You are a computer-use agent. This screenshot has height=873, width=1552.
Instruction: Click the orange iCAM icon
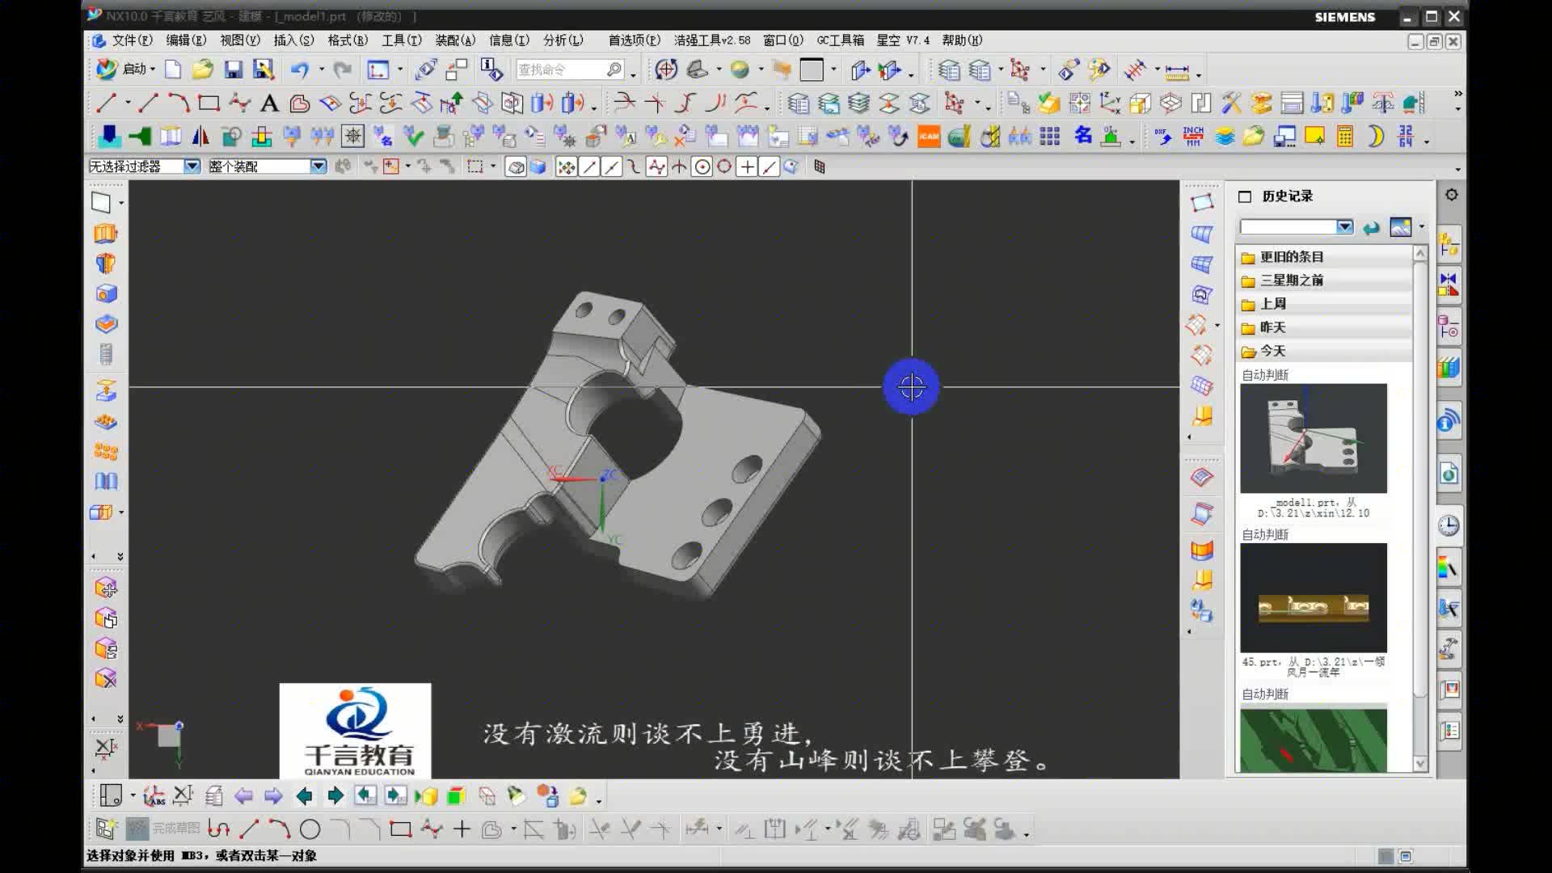tap(929, 137)
